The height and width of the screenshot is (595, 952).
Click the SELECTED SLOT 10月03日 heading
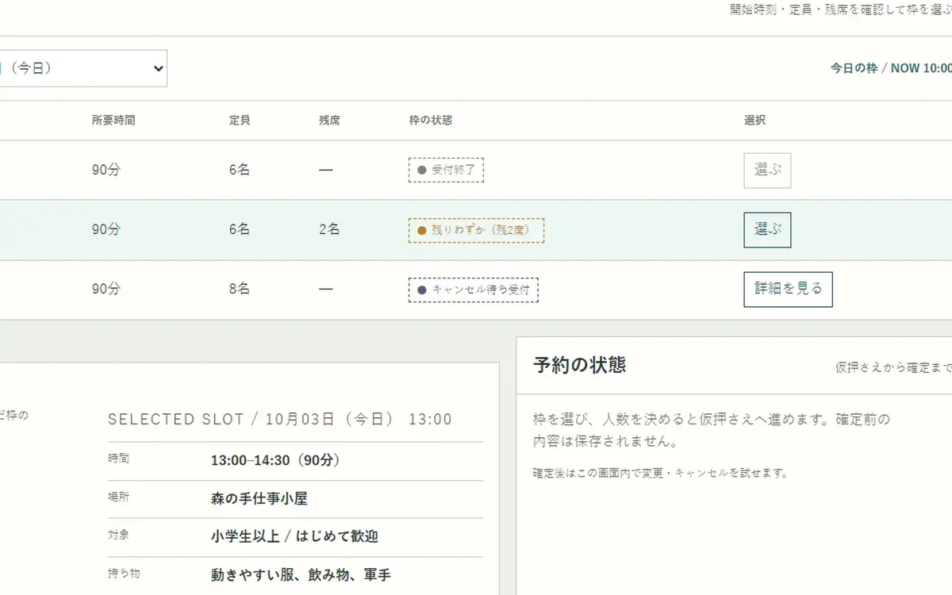[280, 420]
